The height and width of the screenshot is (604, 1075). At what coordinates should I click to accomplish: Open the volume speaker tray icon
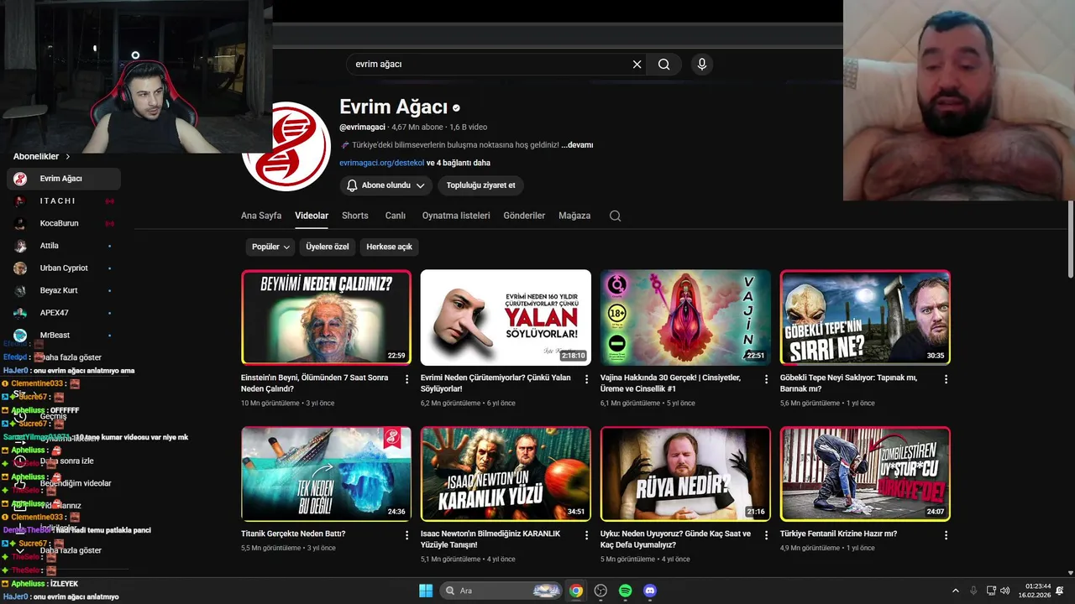pos(1006,591)
